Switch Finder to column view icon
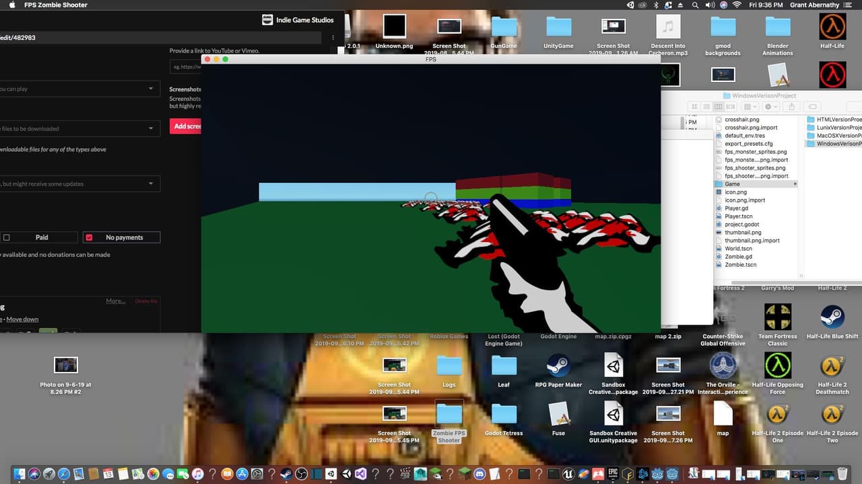 718,107
